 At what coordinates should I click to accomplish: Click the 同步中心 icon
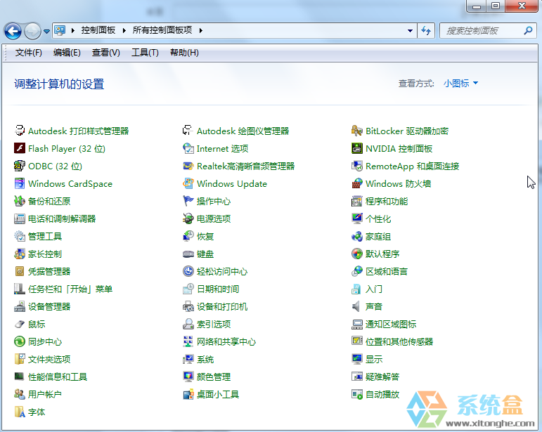[x=20, y=341]
